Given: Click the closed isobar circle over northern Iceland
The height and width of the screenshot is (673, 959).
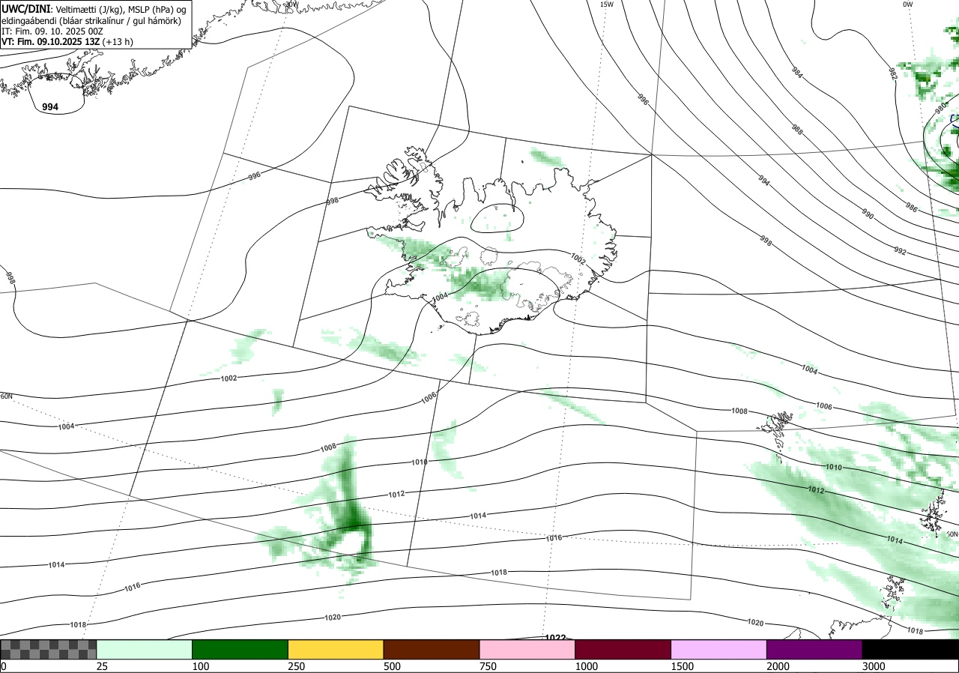Looking at the screenshot, I should [497, 218].
